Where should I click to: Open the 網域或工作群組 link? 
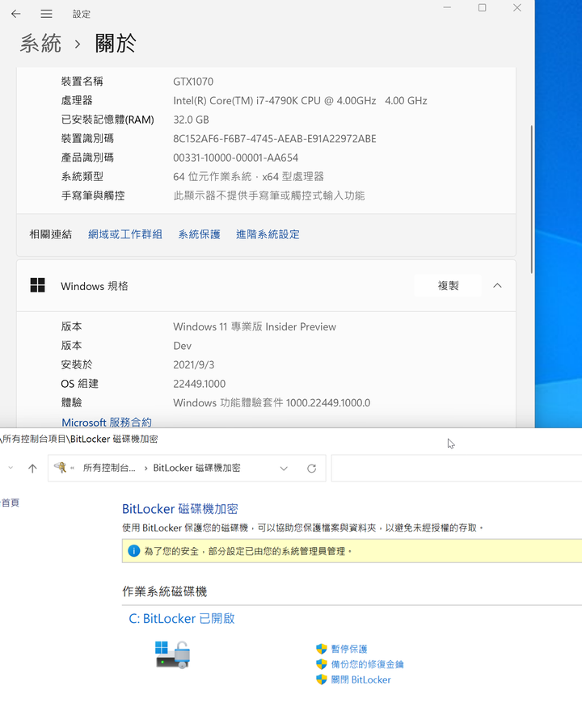(125, 234)
